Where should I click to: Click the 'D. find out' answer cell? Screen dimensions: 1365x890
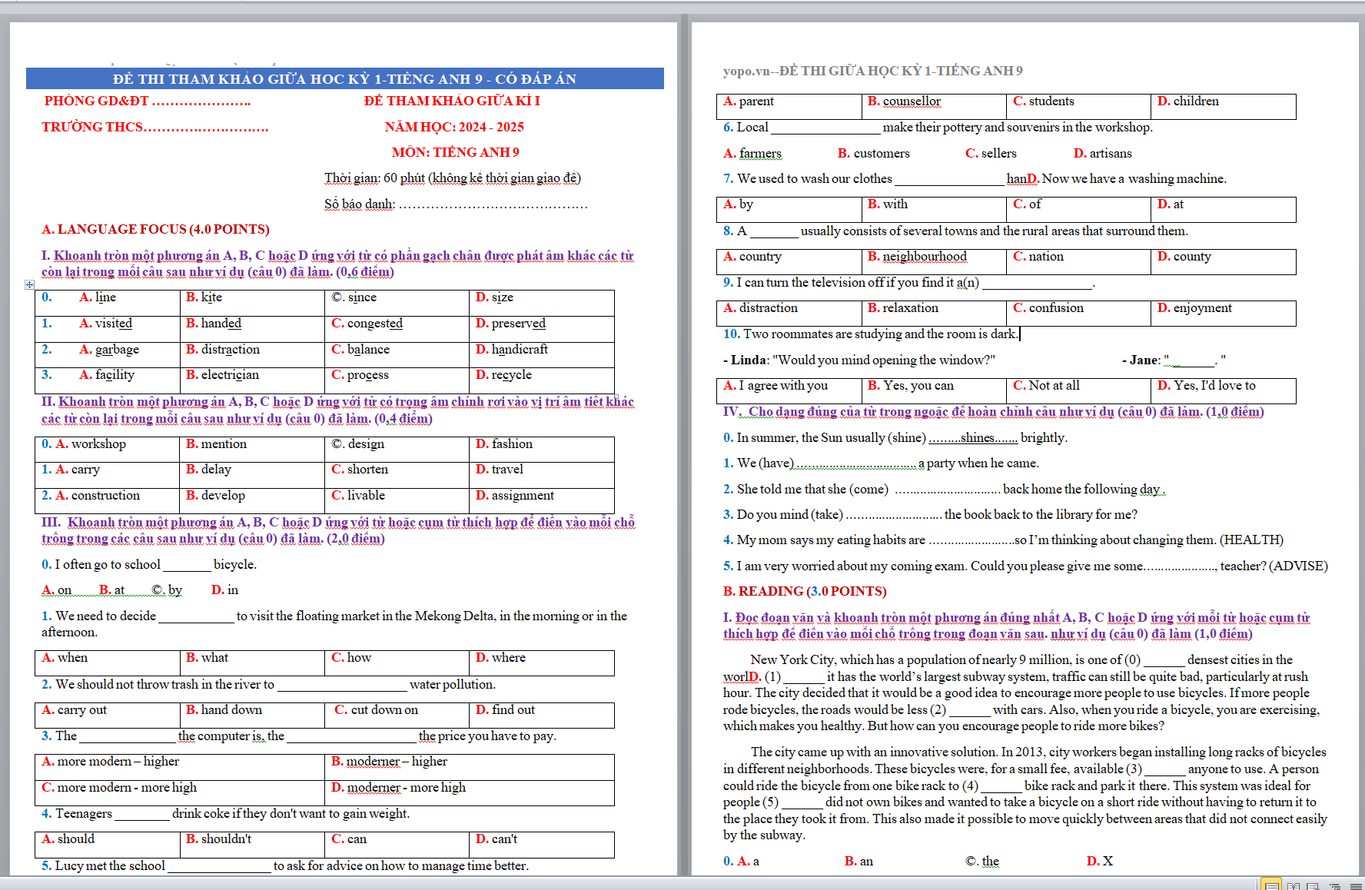(x=542, y=716)
